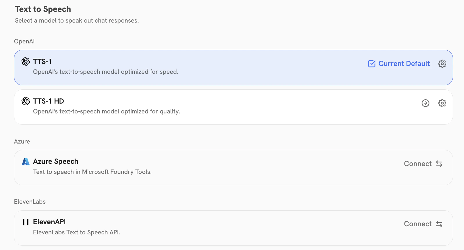The width and height of the screenshot is (464, 250).
Task: Click the Azure Speech card
Action: point(203,167)
